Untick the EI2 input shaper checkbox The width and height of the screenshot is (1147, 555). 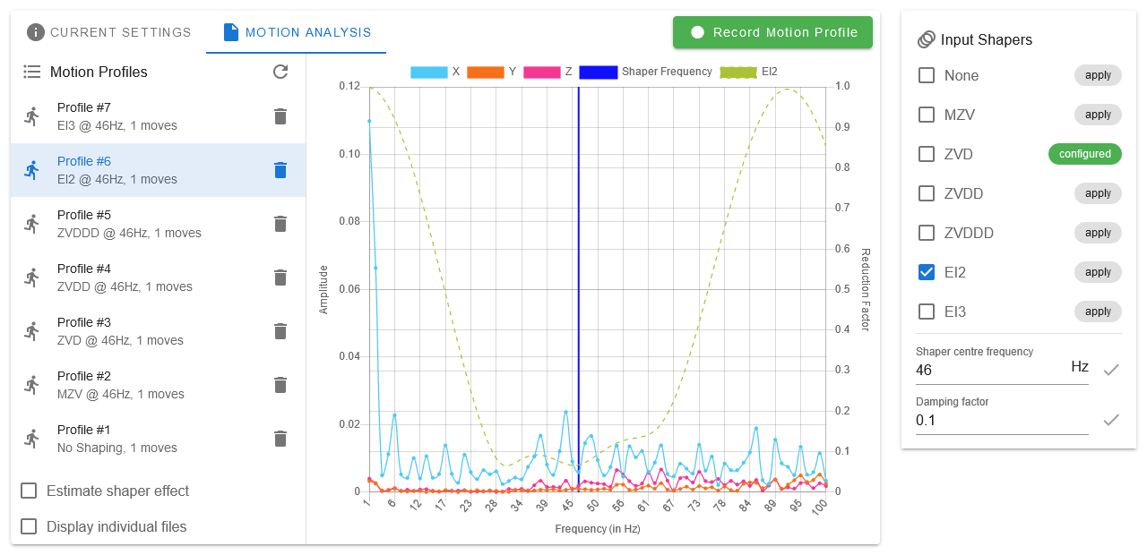coord(927,272)
